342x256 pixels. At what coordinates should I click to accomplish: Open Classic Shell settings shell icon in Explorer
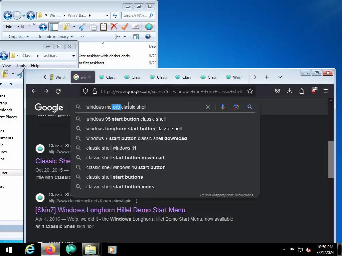(x=149, y=27)
